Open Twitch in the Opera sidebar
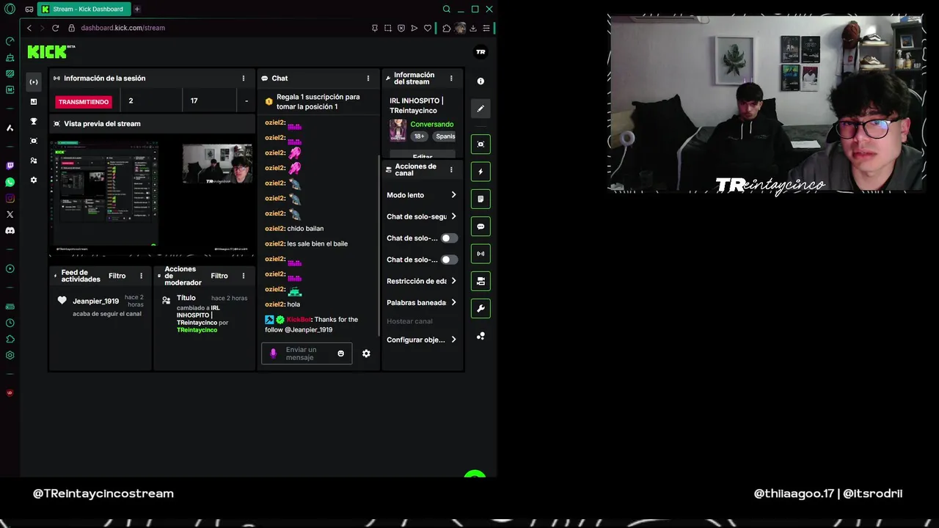This screenshot has height=528, width=939. coord(10,166)
